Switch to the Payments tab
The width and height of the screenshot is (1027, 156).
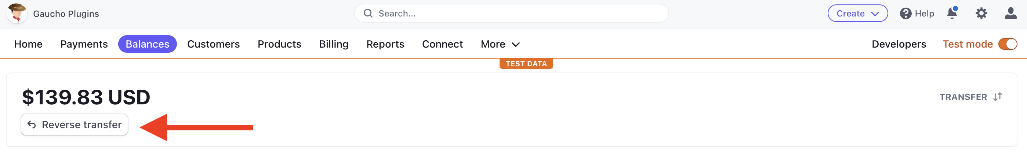point(84,44)
